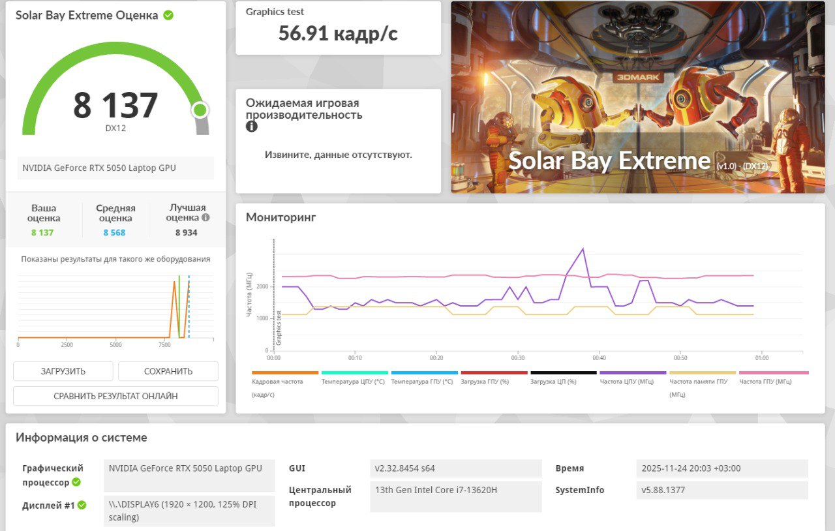Toggle the Температура ЦПУ (°C) legend series
835x531 pixels.
coord(355,377)
